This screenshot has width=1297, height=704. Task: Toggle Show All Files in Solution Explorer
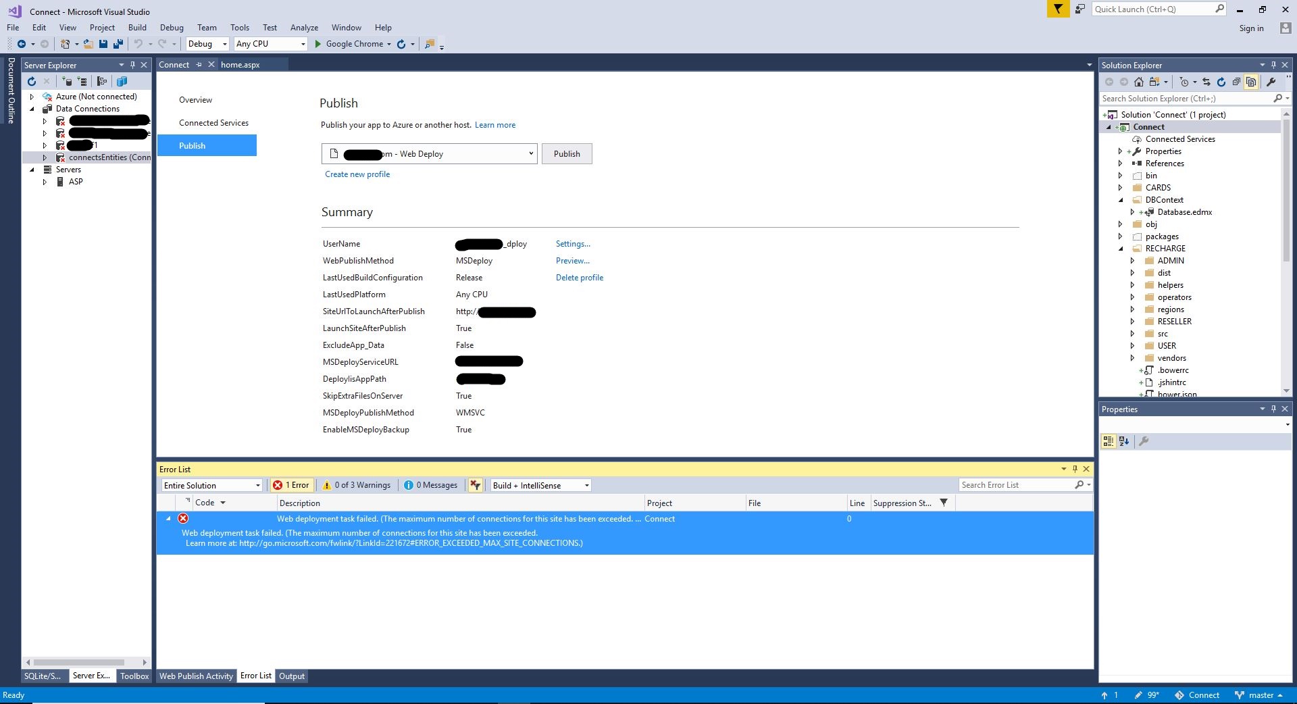[1251, 82]
